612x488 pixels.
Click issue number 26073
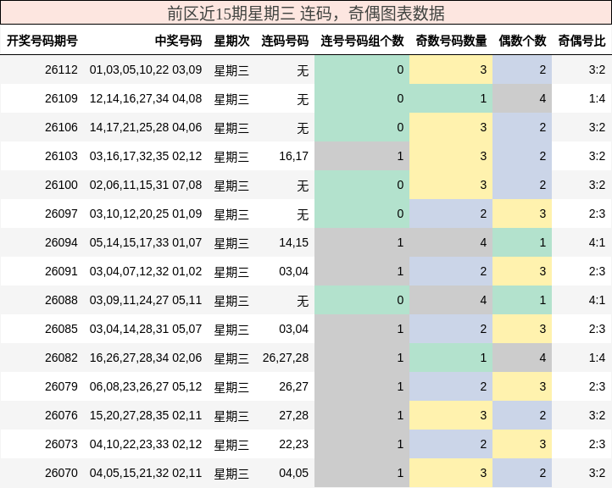pos(61,444)
